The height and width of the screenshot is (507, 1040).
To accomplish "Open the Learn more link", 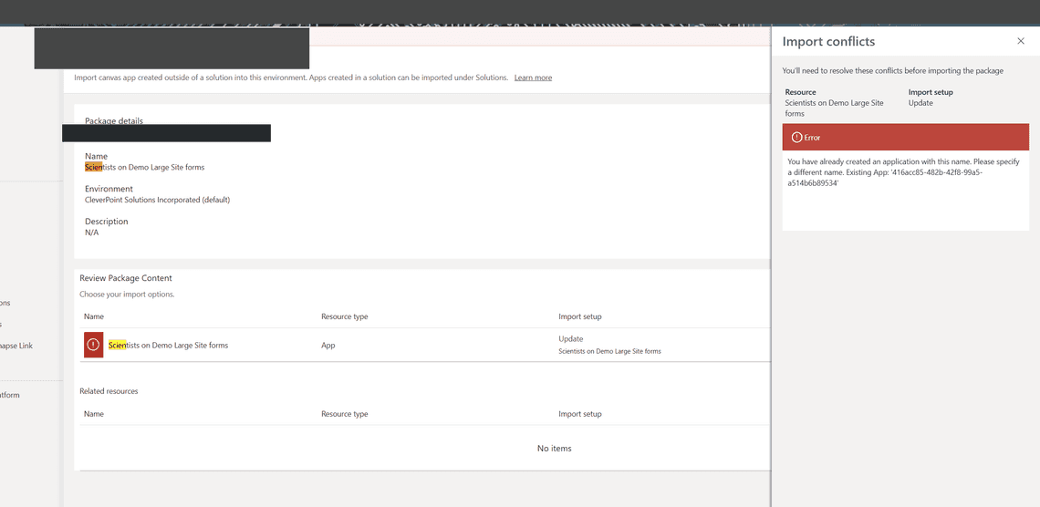I will (533, 78).
